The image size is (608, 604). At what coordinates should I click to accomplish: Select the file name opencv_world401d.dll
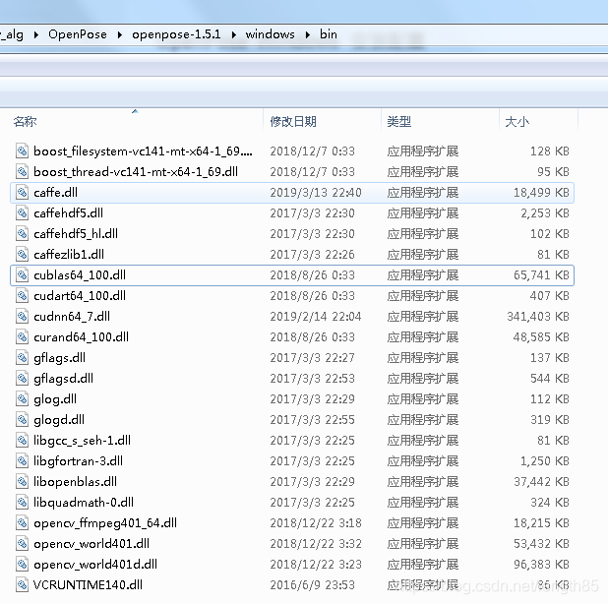(95, 564)
